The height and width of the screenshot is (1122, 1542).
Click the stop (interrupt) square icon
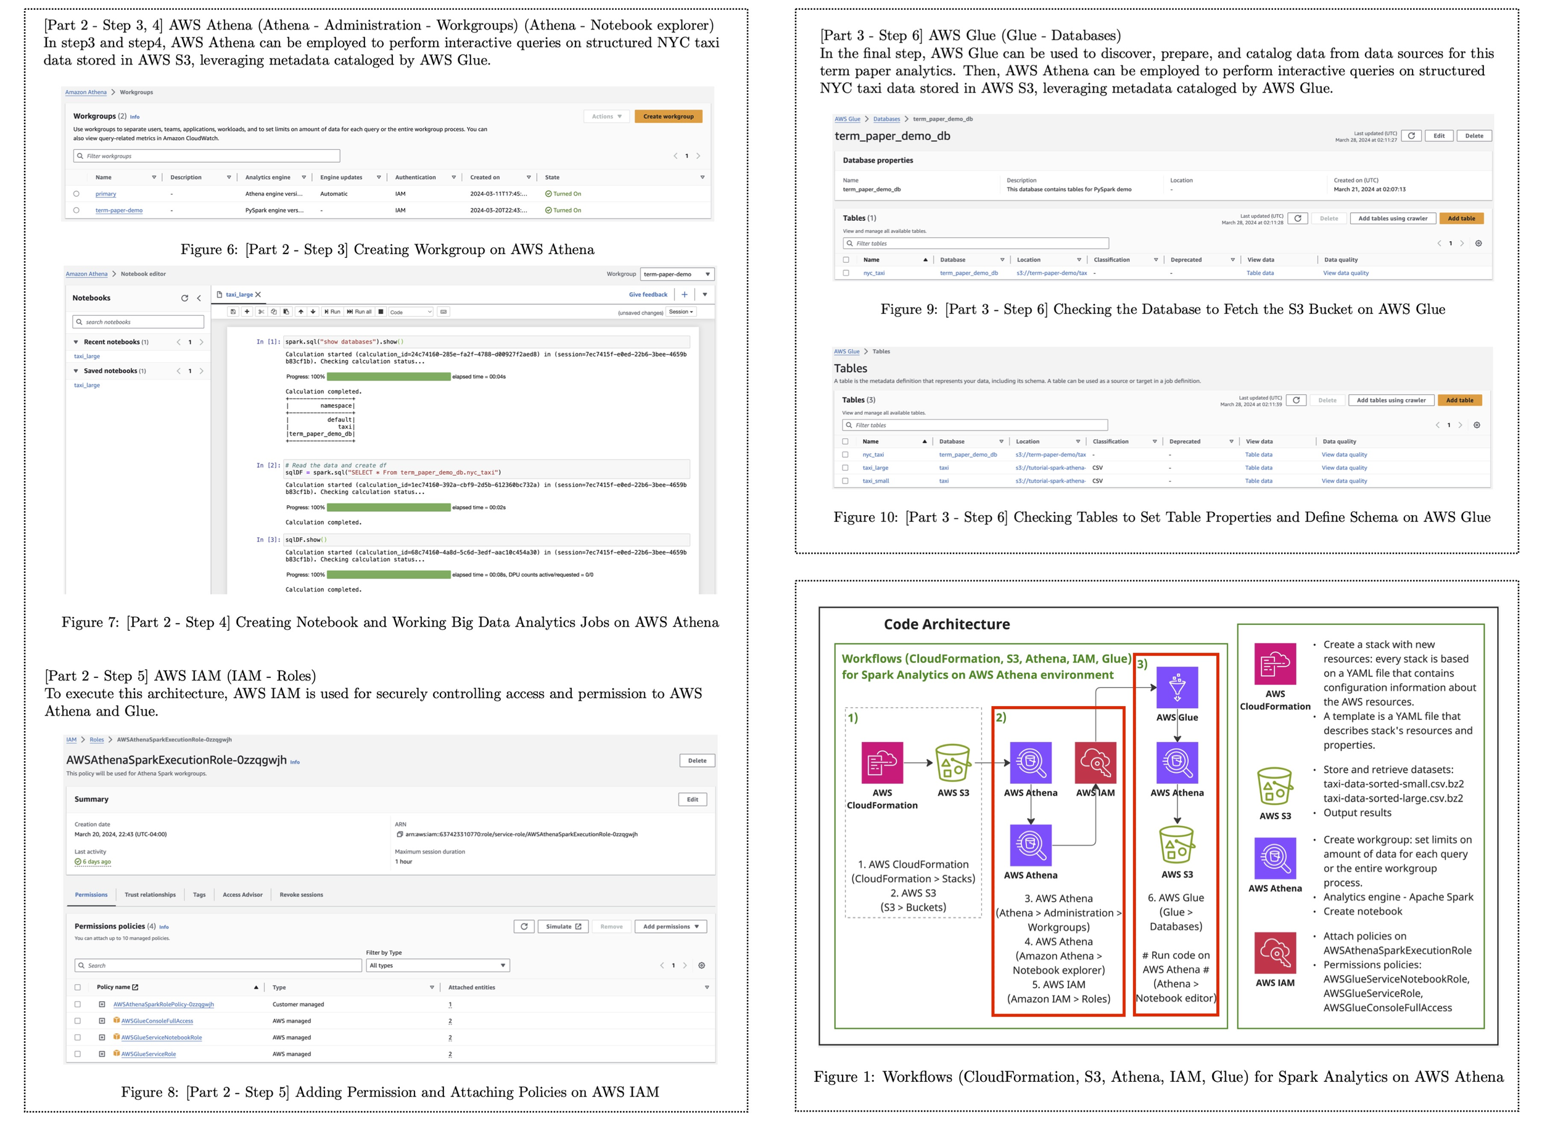pyautogui.click(x=381, y=311)
